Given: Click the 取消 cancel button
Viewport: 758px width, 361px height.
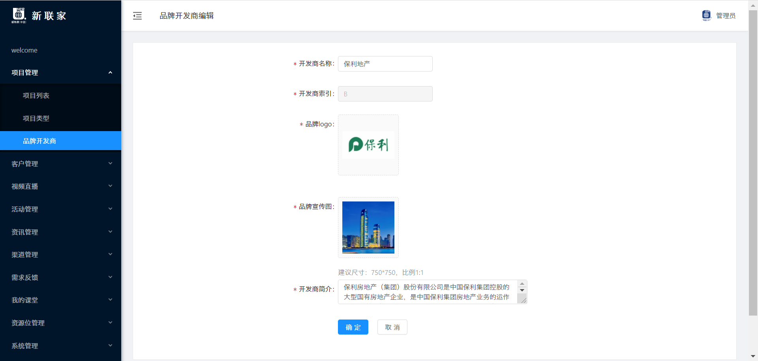Looking at the screenshot, I should tap(392, 327).
